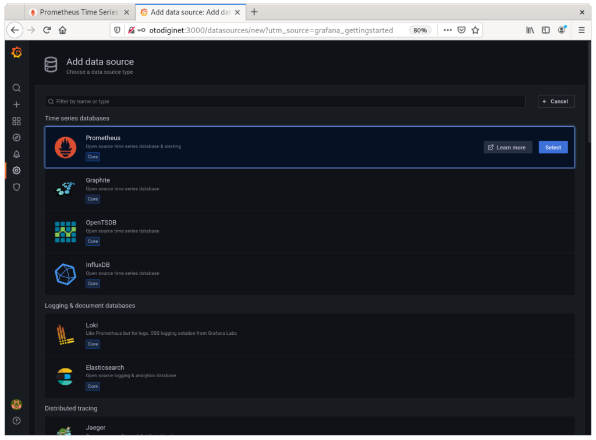
Task: Click the Elasticsearch logo icon
Action: 65,377
